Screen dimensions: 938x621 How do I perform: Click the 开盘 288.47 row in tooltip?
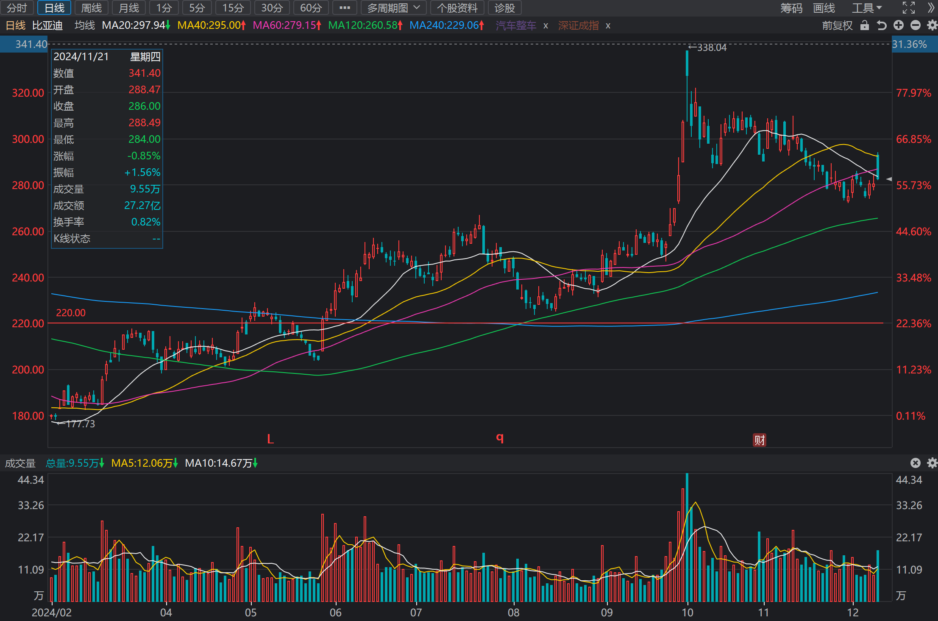click(x=107, y=90)
